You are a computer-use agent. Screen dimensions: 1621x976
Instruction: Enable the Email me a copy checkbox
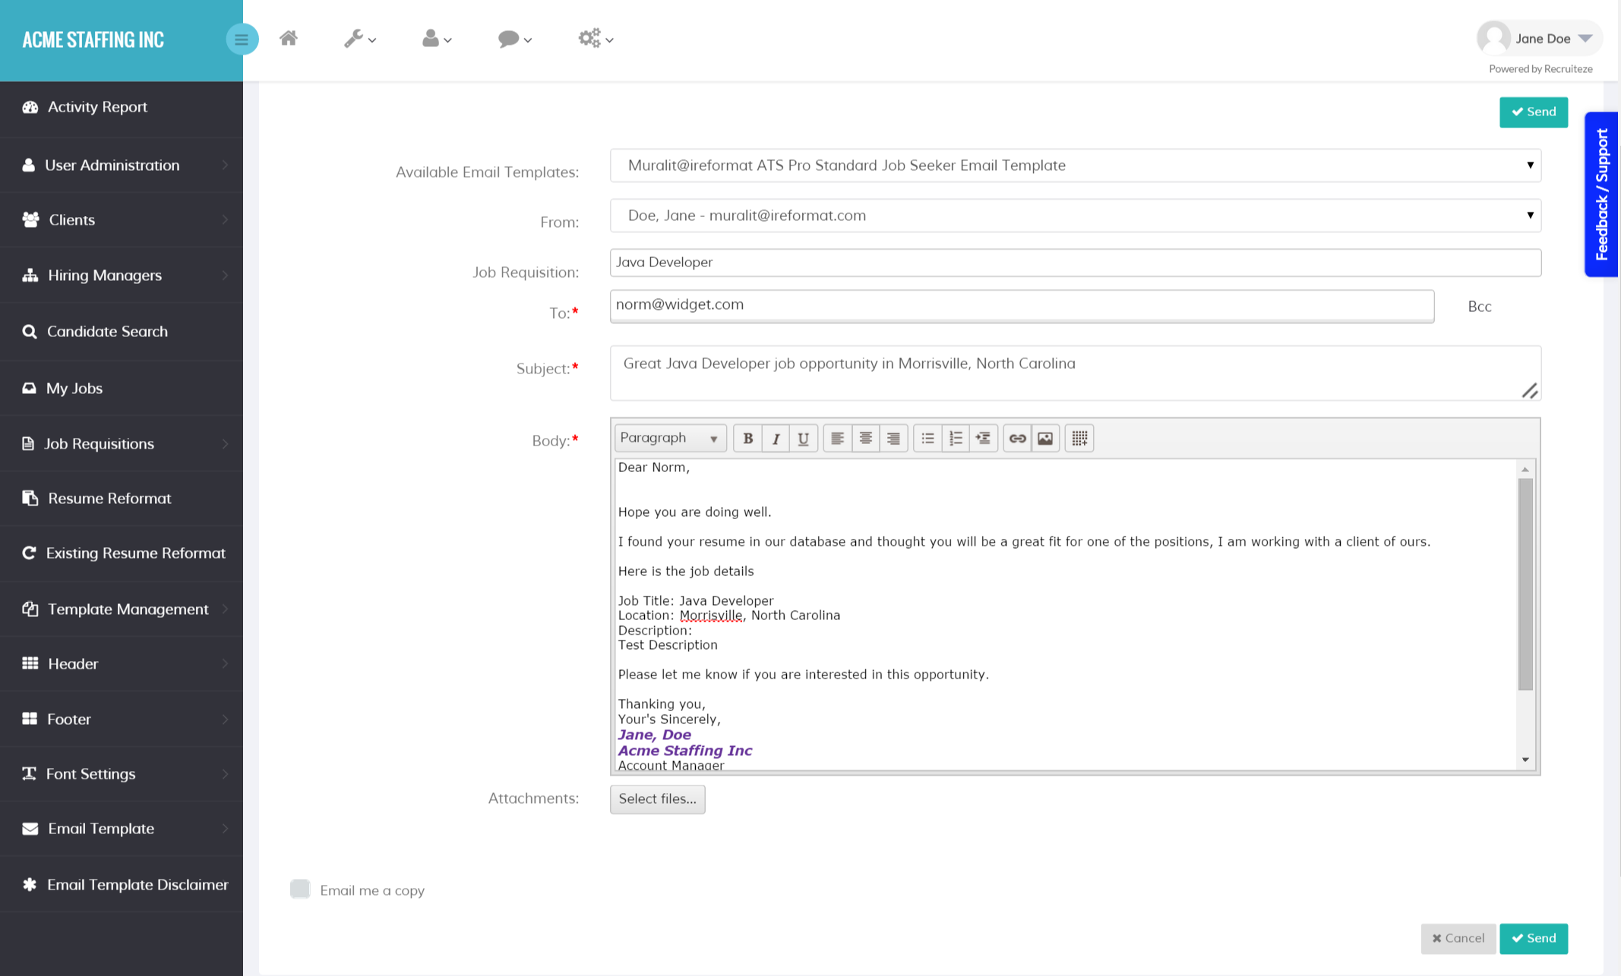(300, 889)
